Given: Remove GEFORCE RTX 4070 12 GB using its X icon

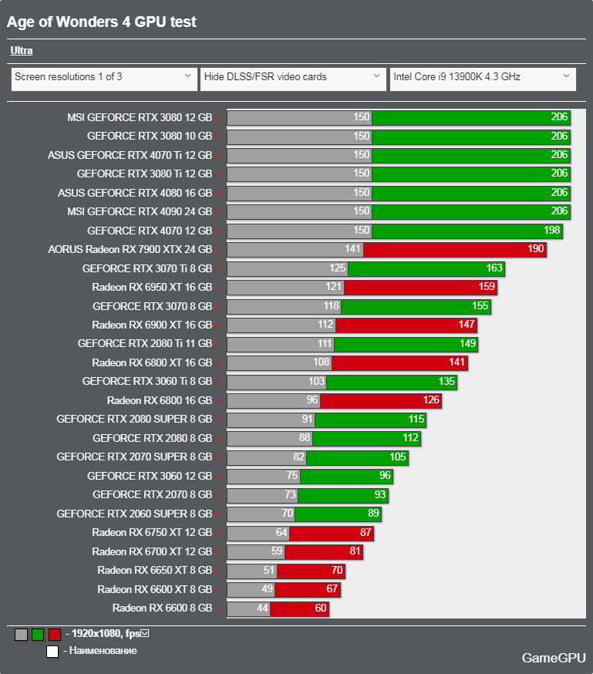Looking at the screenshot, I should 218,231.
